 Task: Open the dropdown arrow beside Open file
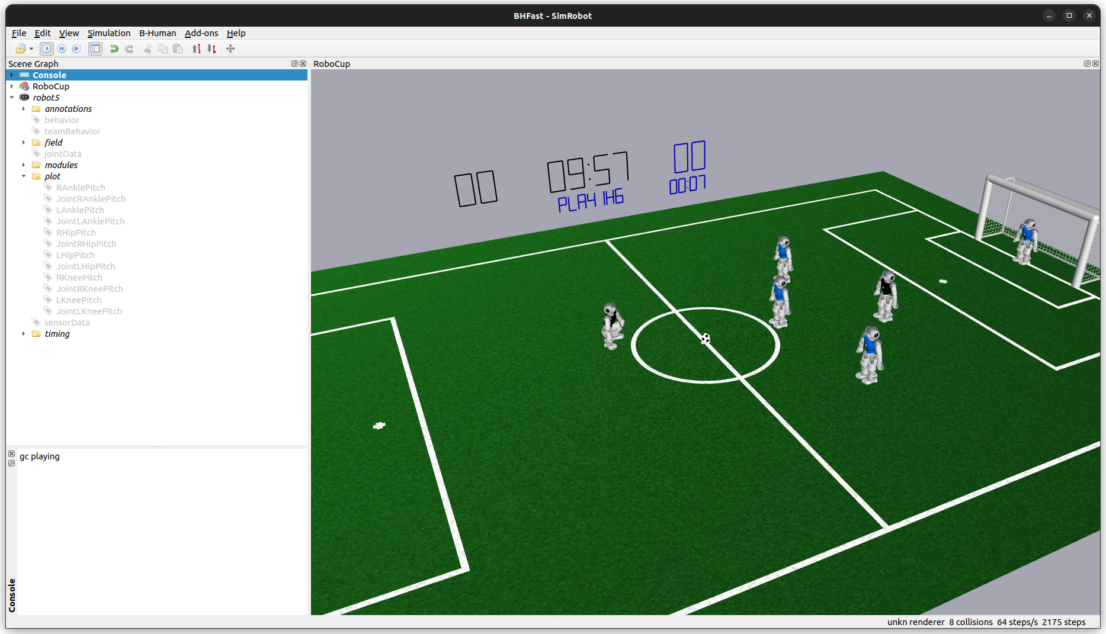[31, 49]
